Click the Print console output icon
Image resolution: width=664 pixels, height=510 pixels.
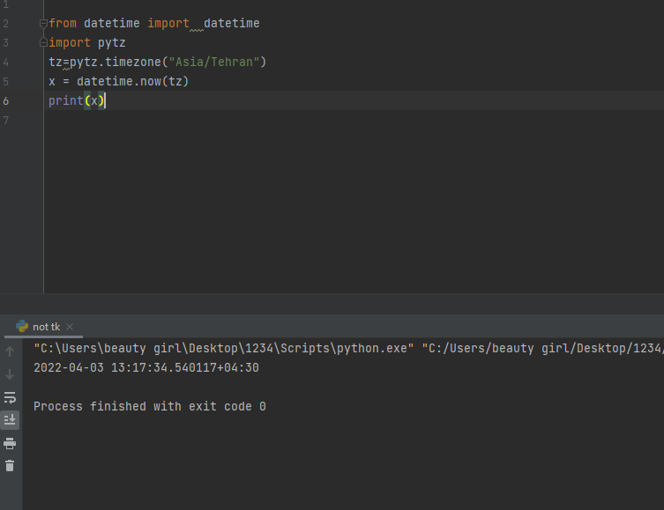10,444
